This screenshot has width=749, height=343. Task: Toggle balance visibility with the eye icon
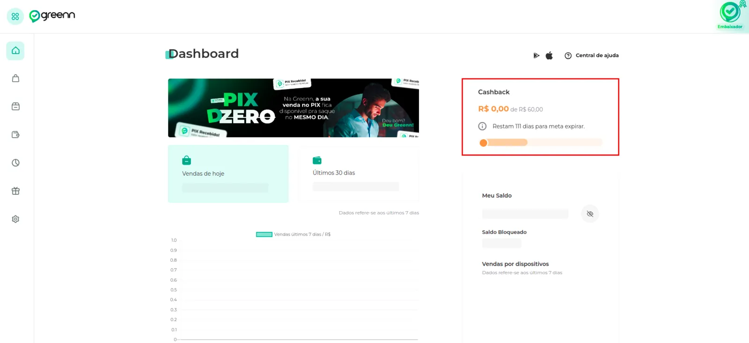point(590,214)
